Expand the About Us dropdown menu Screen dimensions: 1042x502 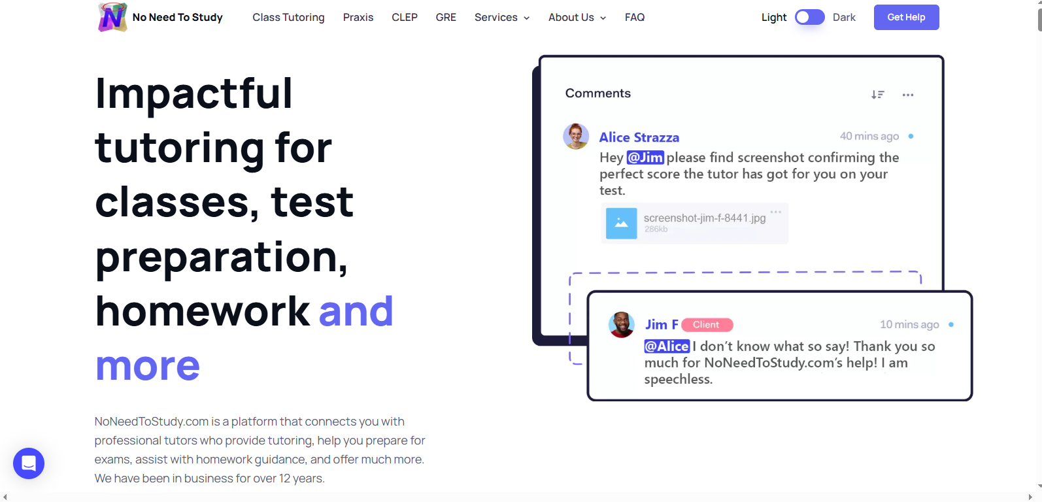[x=577, y=18]
